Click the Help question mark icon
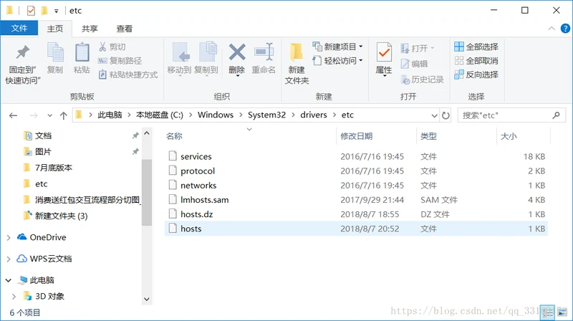This screenshot has width=573, height=321. [564, 29]
